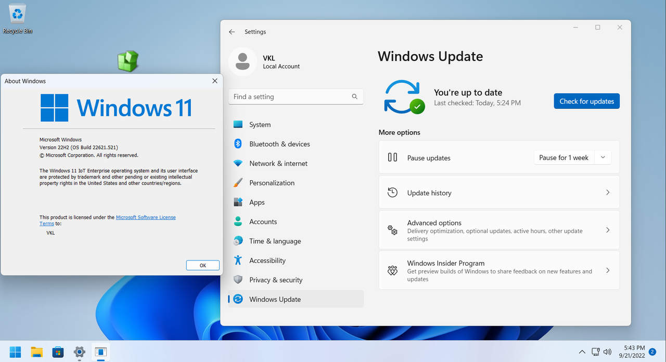The width and height of the screenshot is (666, 362).
Task: Click the Advanced options gears icon
Action: 393,230
